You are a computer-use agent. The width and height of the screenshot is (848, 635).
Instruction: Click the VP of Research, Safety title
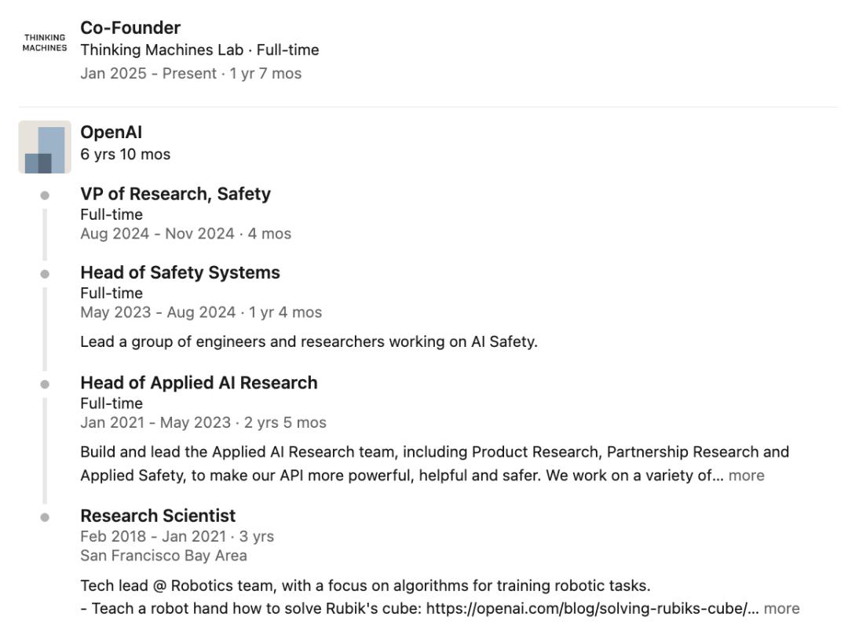point(176,193)
